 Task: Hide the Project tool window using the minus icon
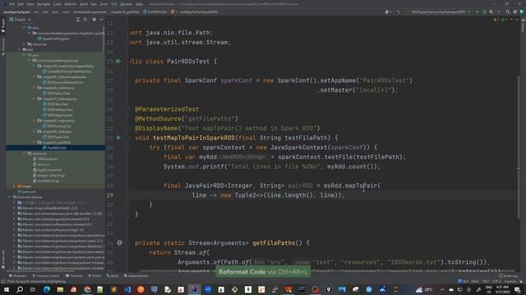(101, 20)
